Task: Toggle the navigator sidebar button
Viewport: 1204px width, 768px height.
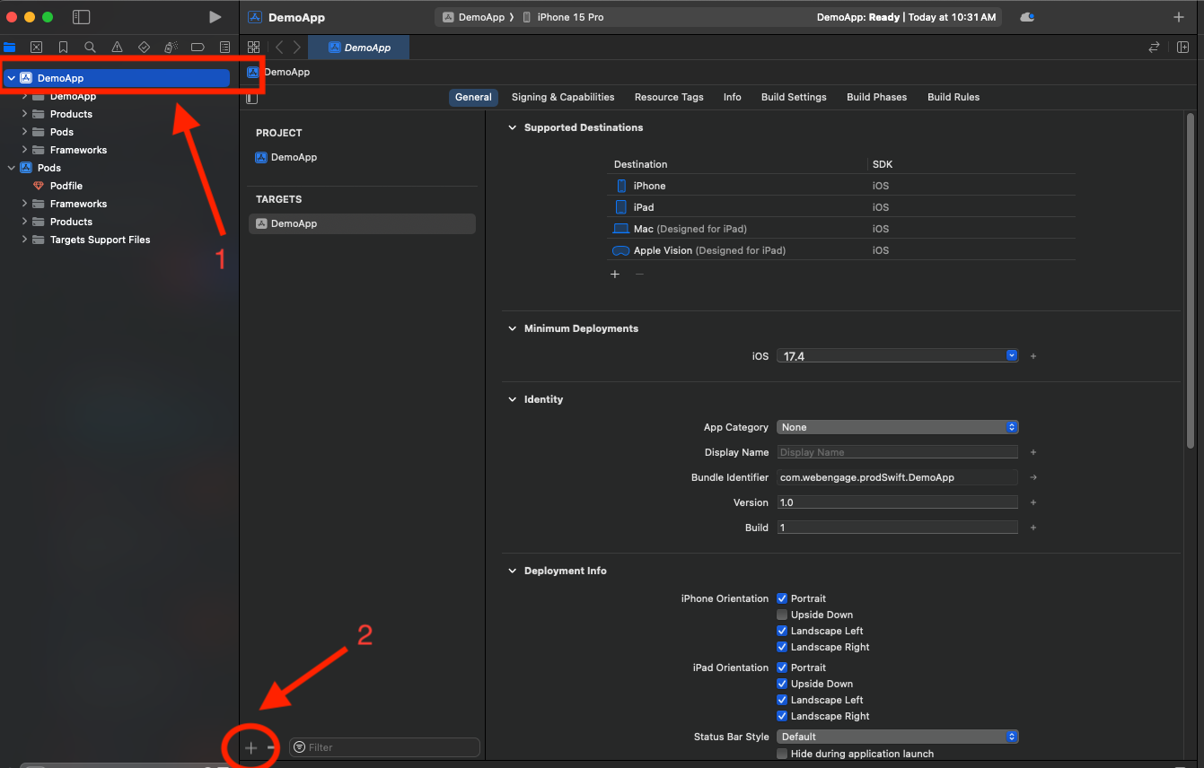Action: (81, 17)
